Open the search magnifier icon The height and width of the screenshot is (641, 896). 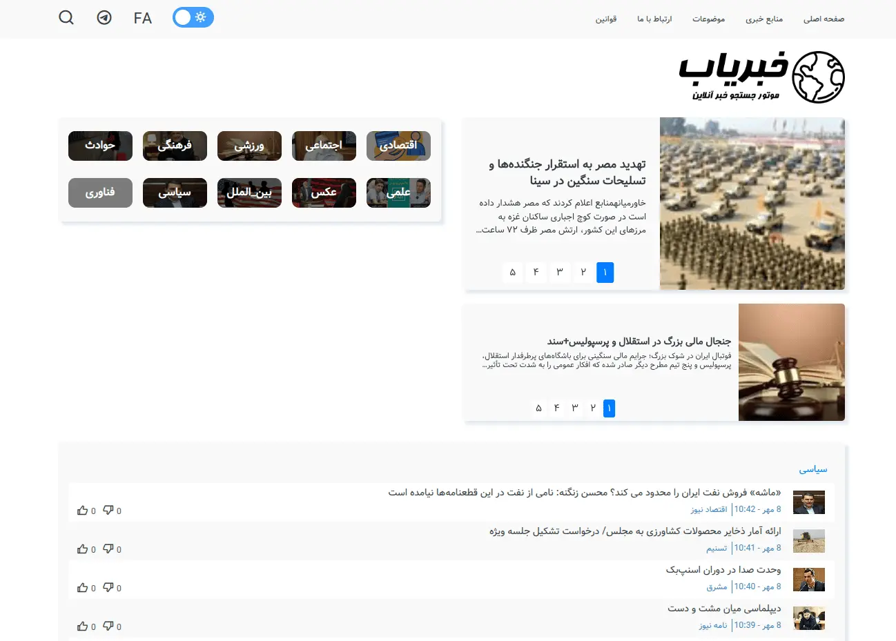tap(66, 17)
